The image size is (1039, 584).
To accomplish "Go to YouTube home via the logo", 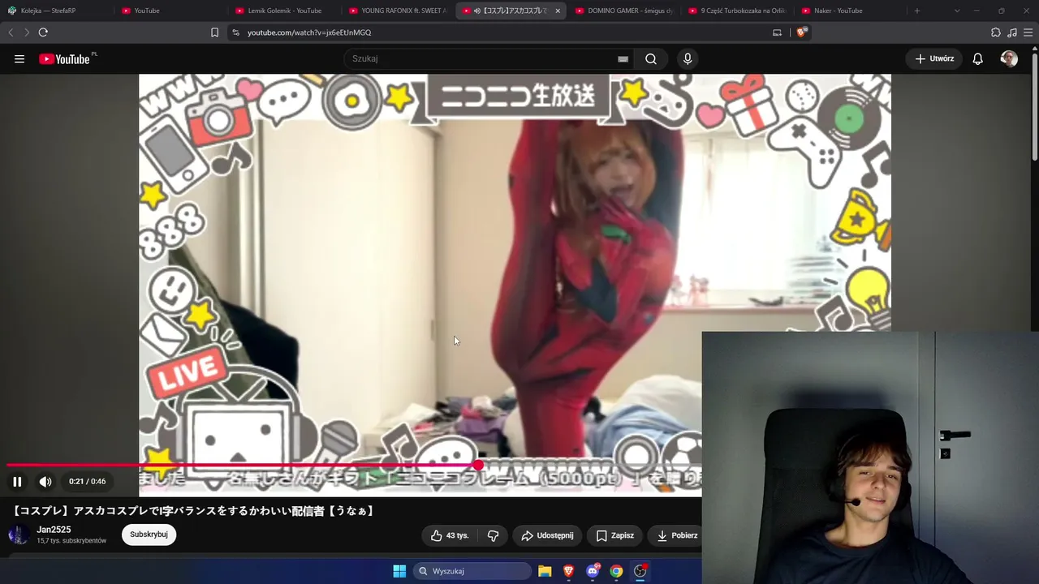I will (65, 58).
